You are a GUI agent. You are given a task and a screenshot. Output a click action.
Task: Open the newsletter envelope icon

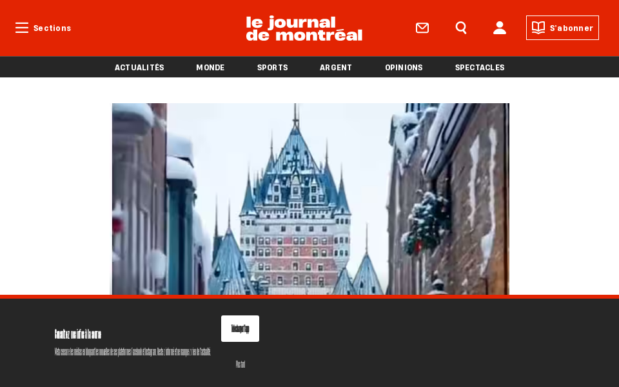422,28
